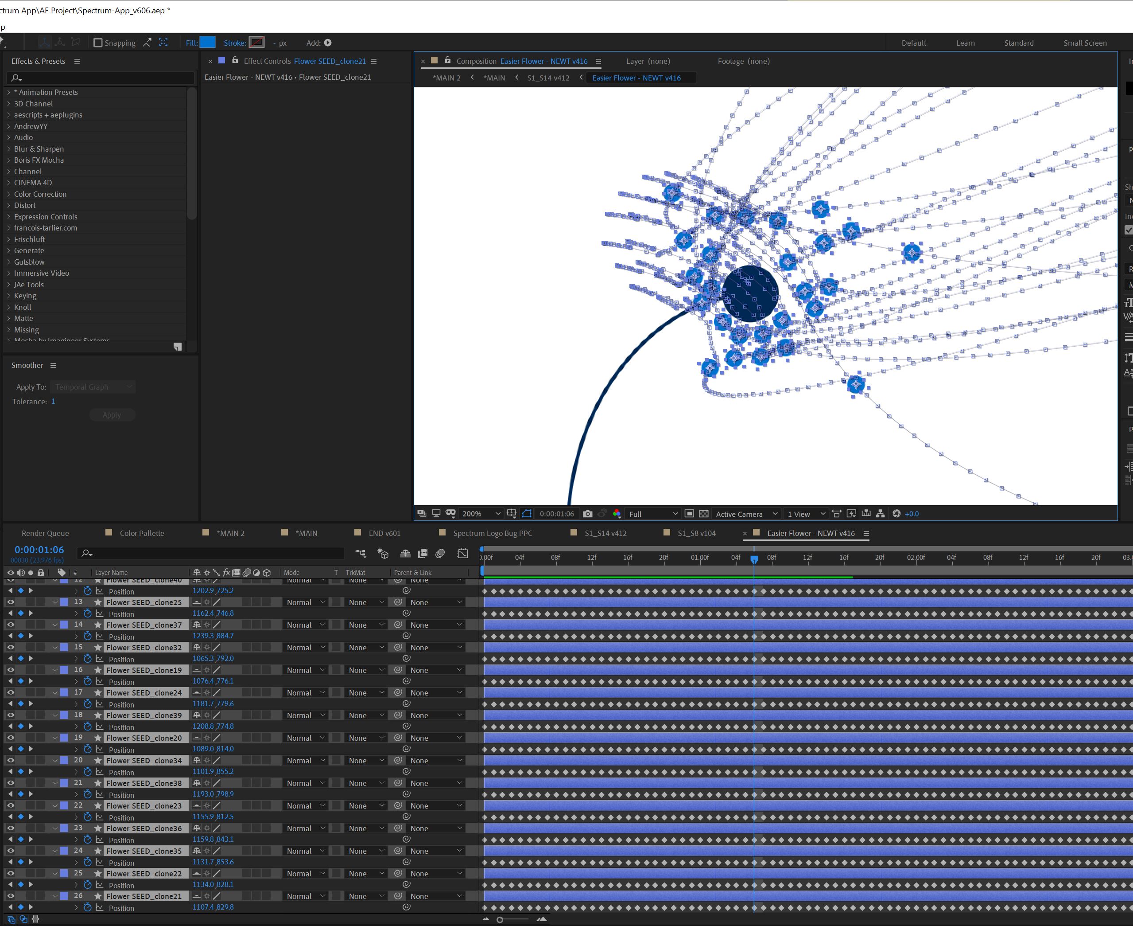Expand the Distort effects category
This screenshot has width=1133, height=926.
click(x=8, y=205)
